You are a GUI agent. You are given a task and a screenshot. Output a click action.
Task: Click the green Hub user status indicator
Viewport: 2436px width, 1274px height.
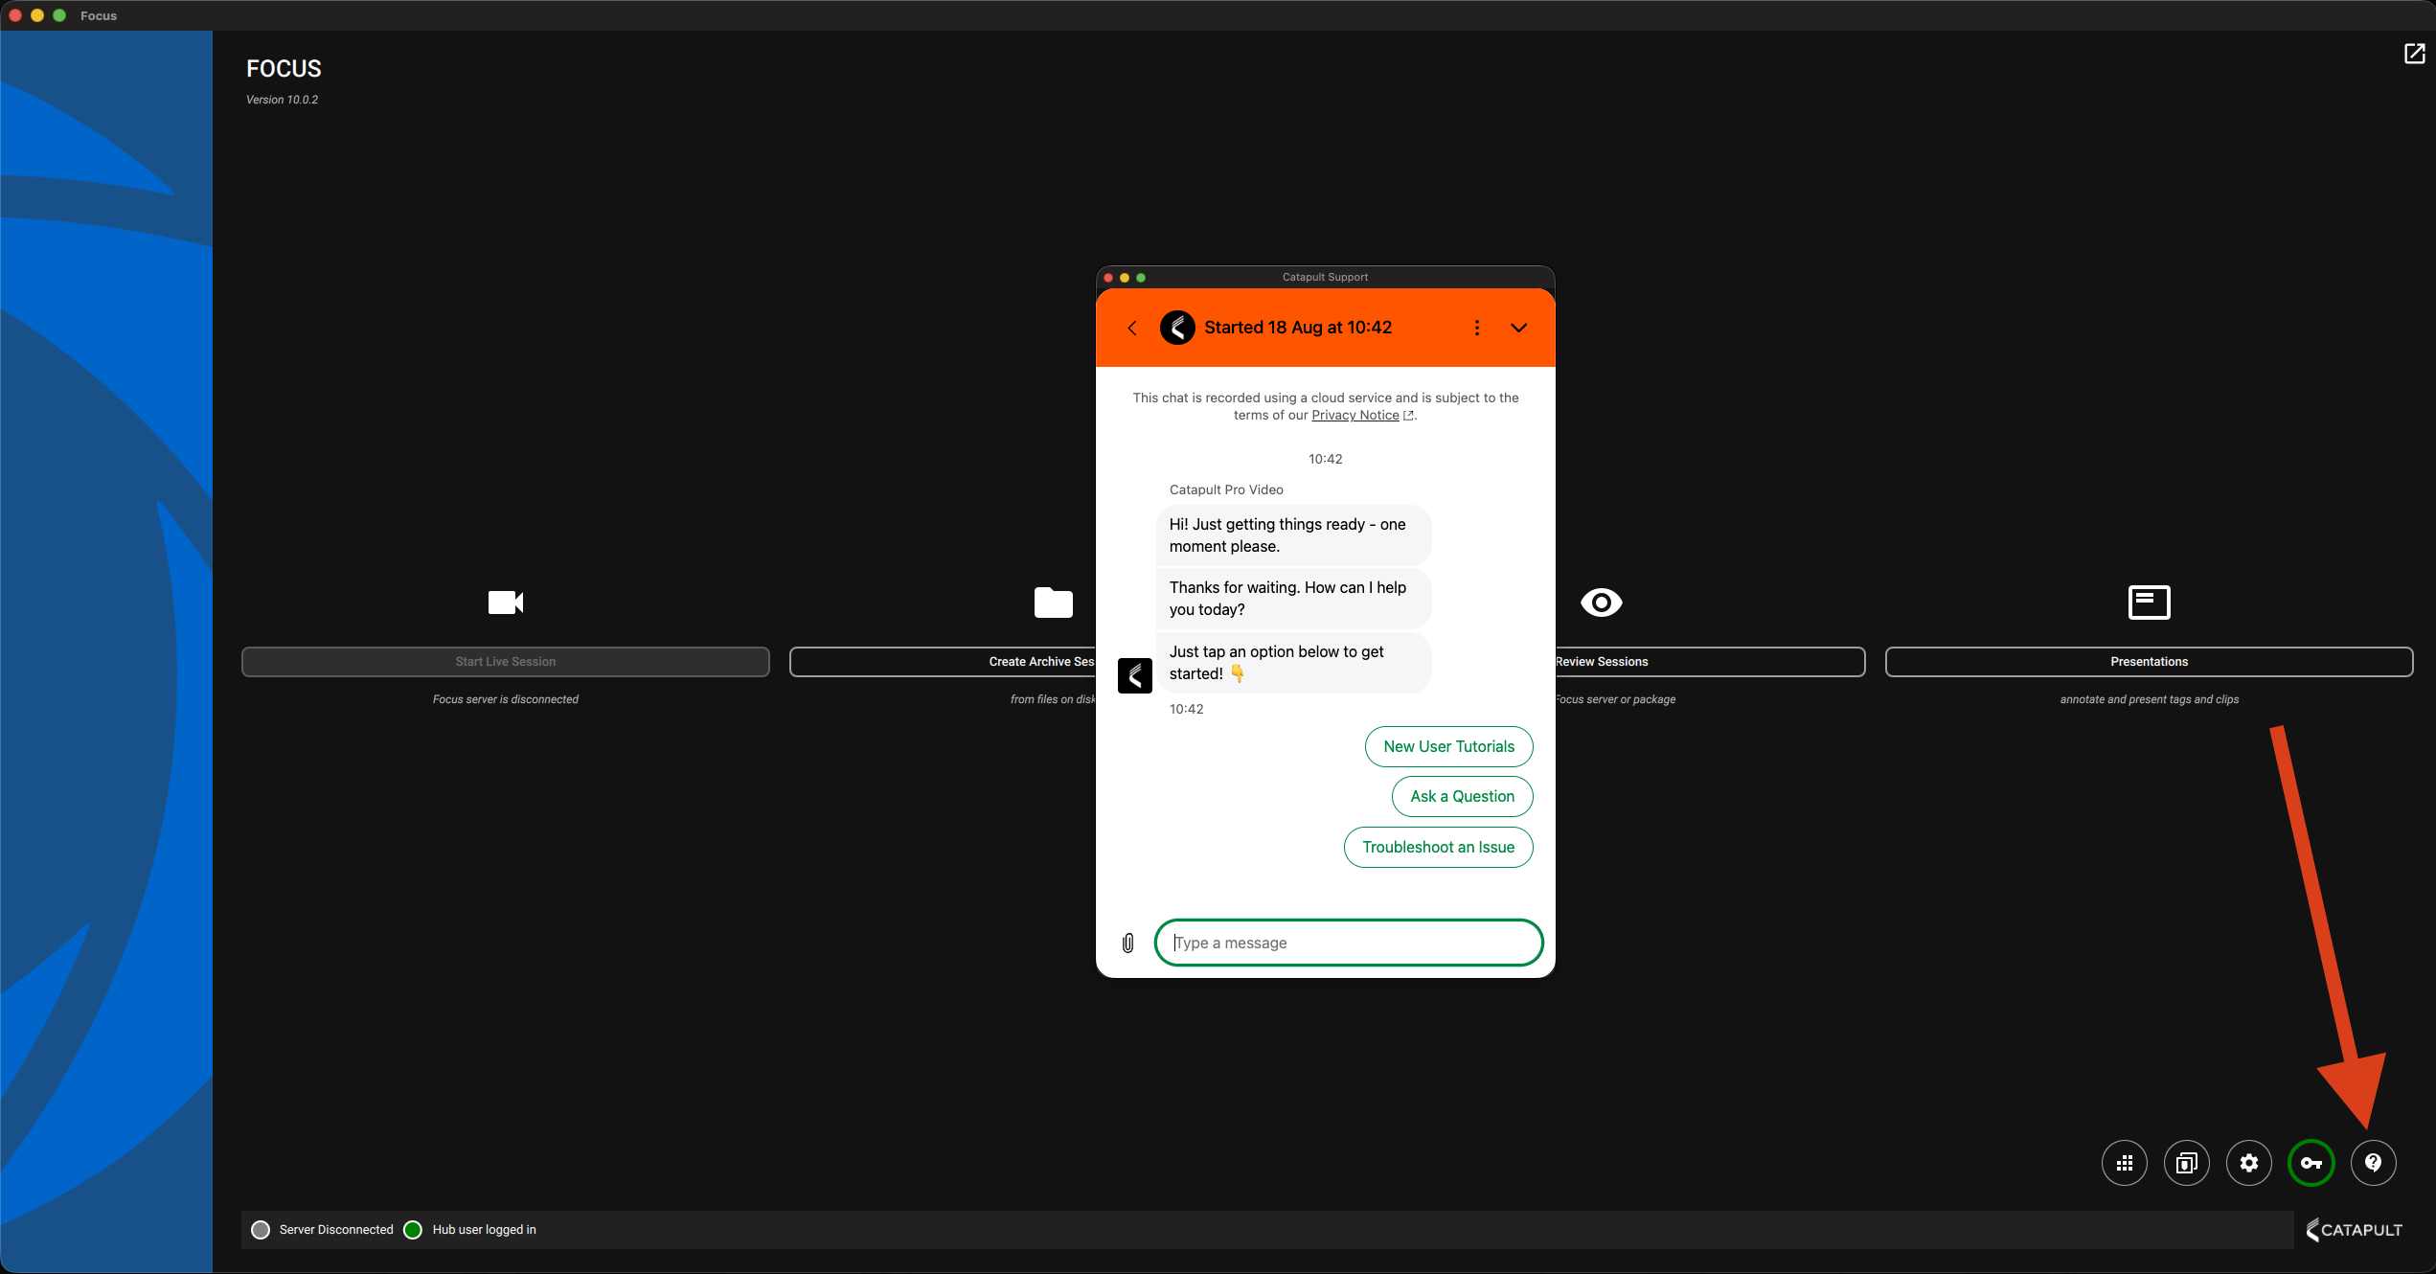pyautogui.click(x=413, y=1230)
